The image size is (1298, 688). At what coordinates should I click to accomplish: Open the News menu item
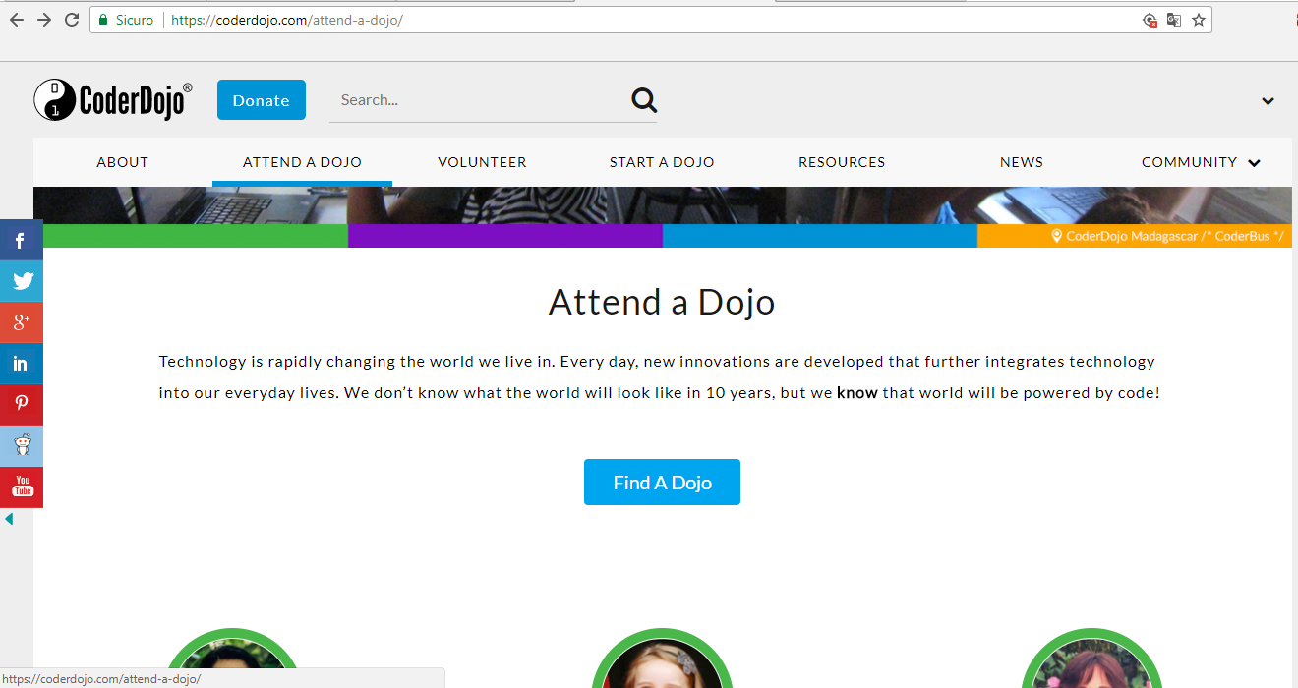pyautogui.click(x=1022, y=162)
